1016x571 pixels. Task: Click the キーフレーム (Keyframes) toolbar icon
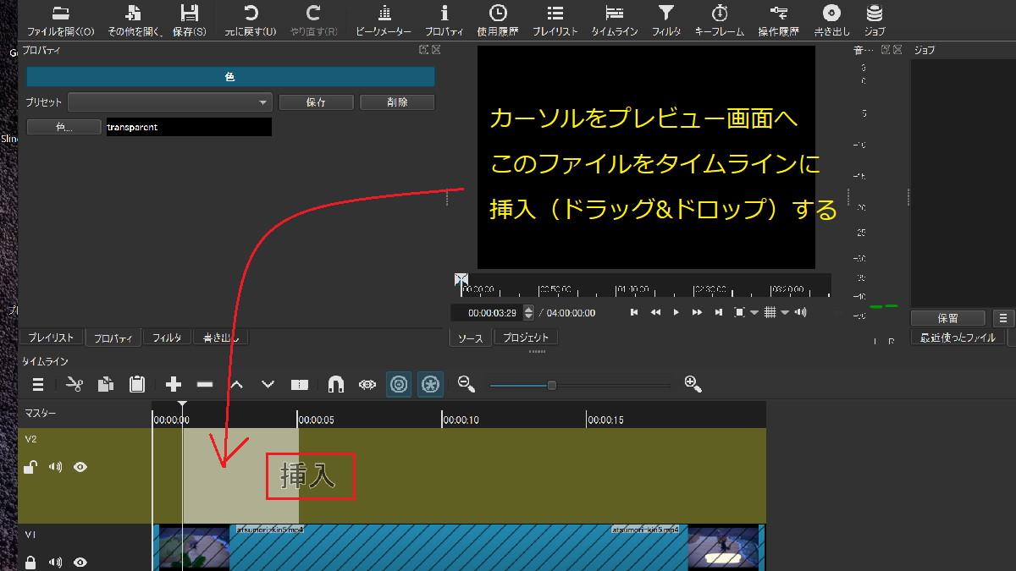(719, 14)
